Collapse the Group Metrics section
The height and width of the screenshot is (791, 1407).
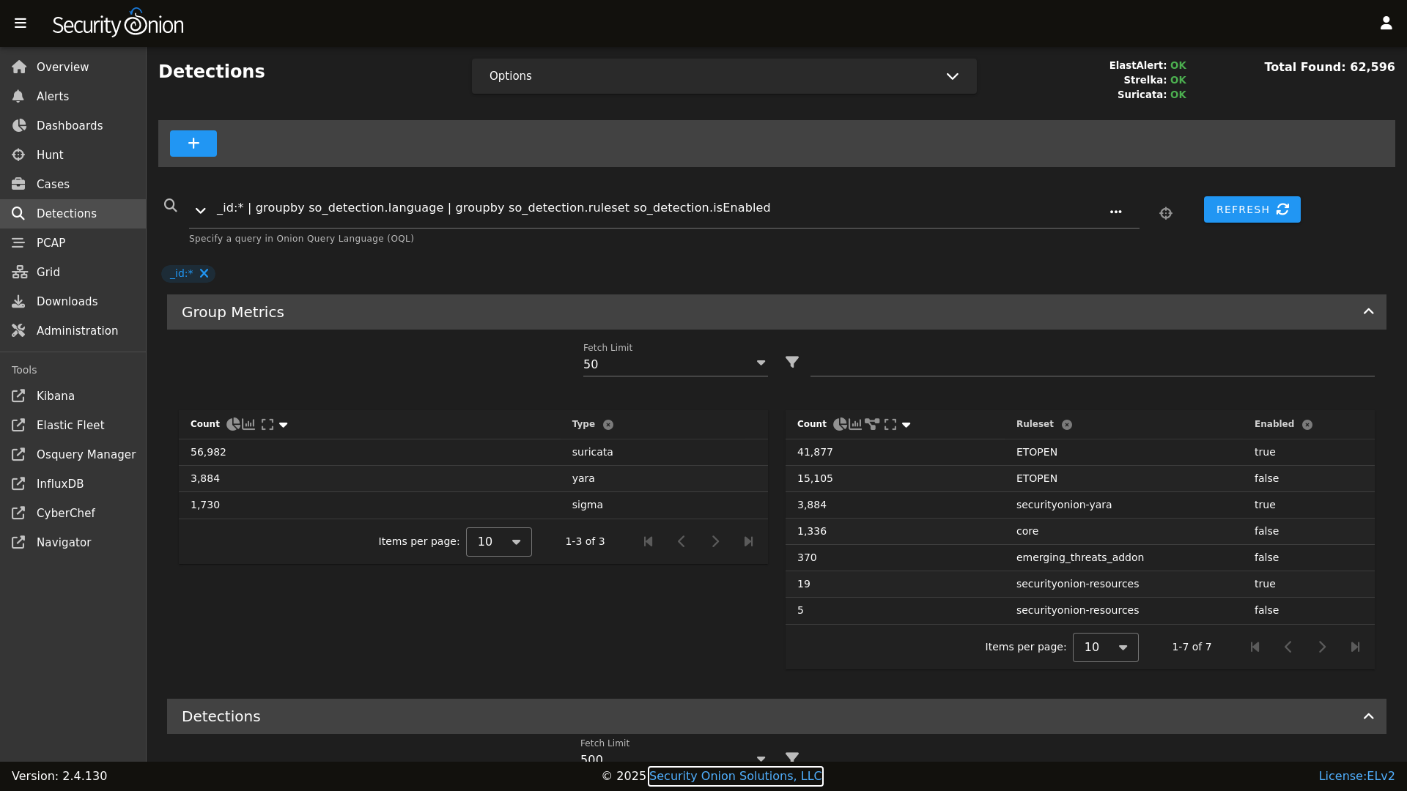1368,312
